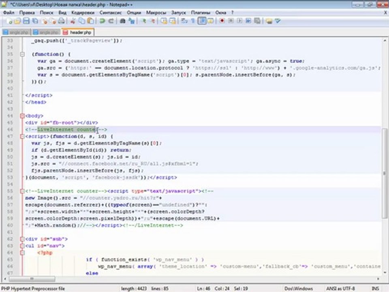Click 'PHP Hypertext Preprocessor file' status text

tap(33, 288)
